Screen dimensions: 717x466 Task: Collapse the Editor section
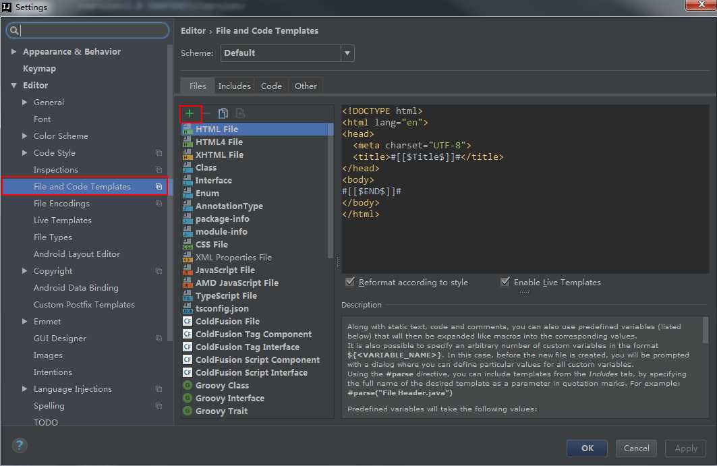13,86
